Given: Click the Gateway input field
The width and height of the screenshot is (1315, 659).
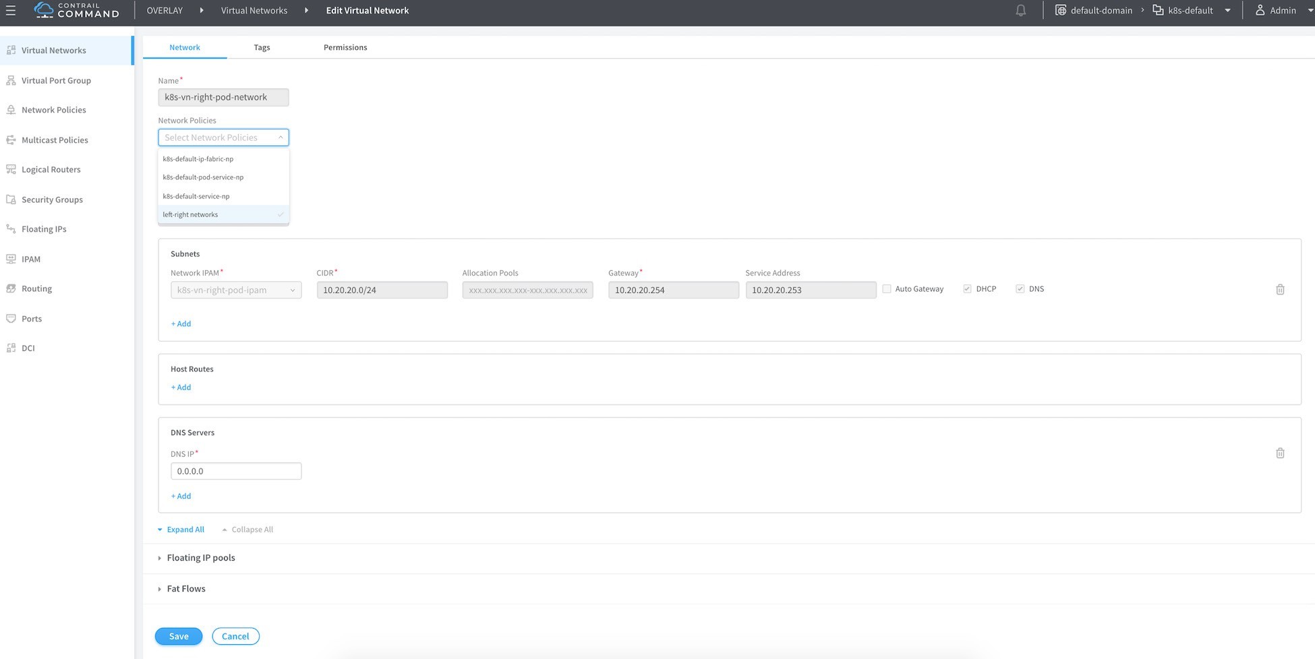Looking at the screenshot, I should pyautogui.click(x=674, y=290).
